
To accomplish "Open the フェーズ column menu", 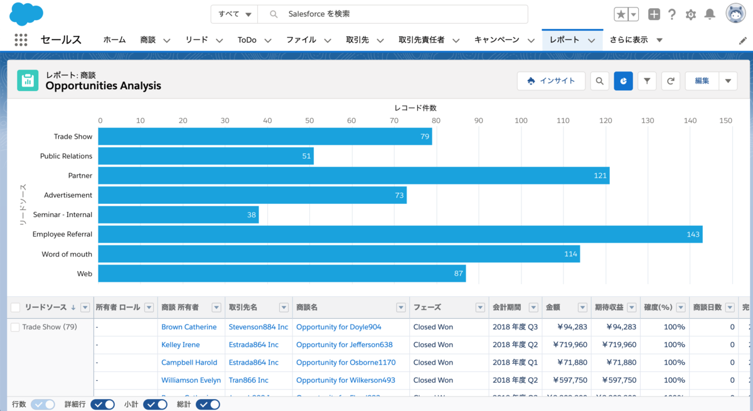I will point(480,307).
